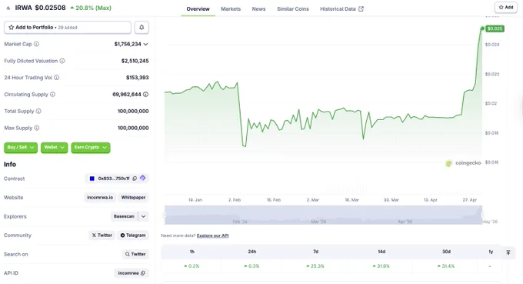Click the 14d value 31.9%
Image resolution: width=523 pixels, height=284 pixels.
381,266
